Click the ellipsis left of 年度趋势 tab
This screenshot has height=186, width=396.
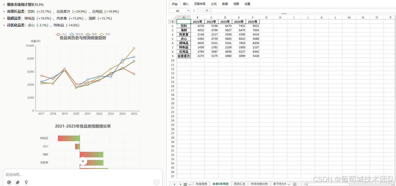tap(190, 184)
